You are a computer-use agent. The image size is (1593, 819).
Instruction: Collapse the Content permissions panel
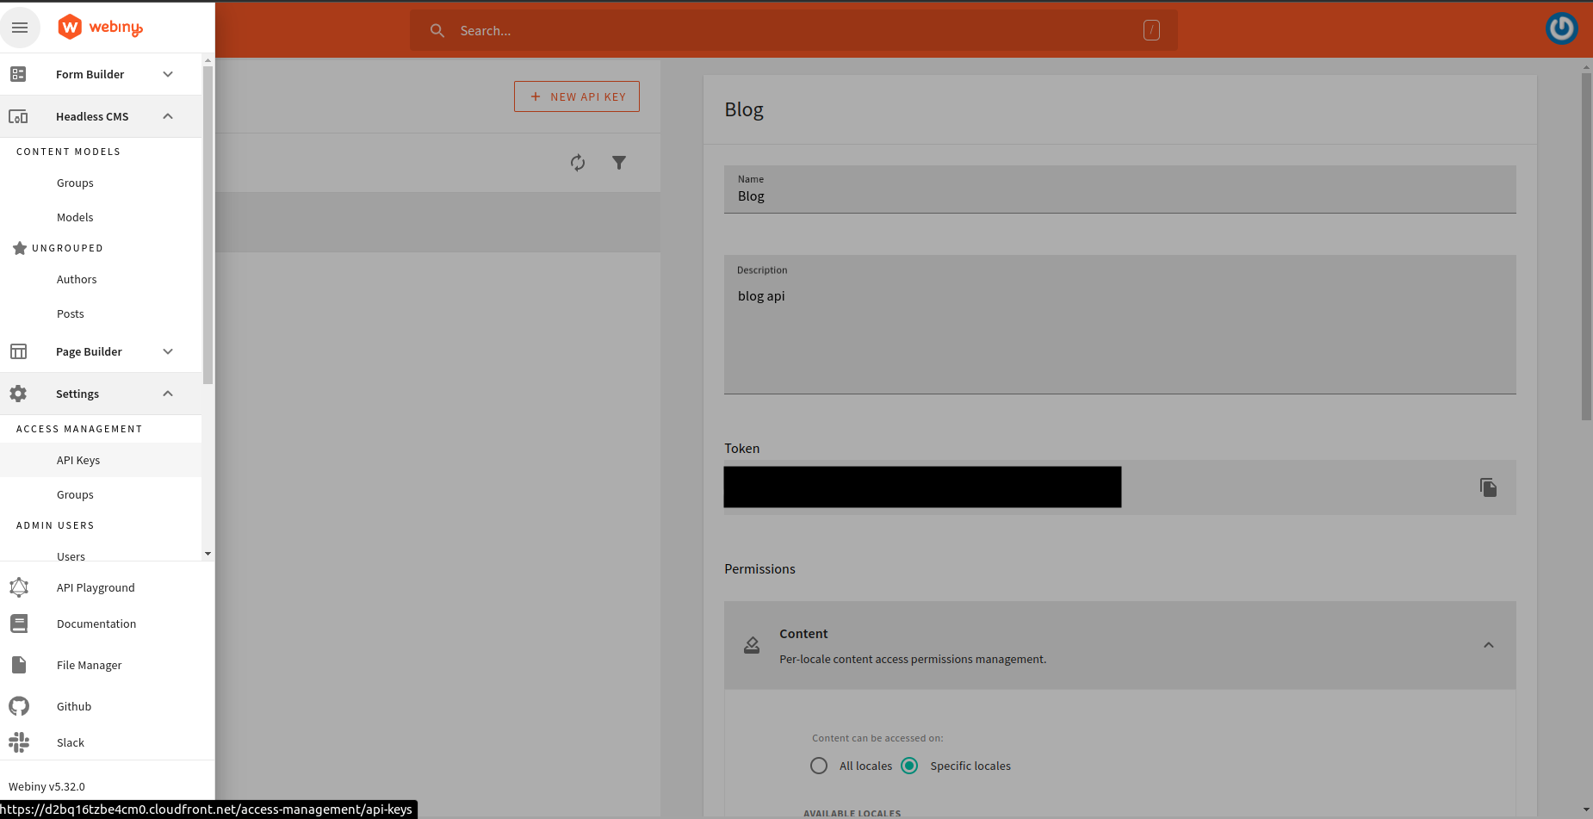tap(1488, 645)
